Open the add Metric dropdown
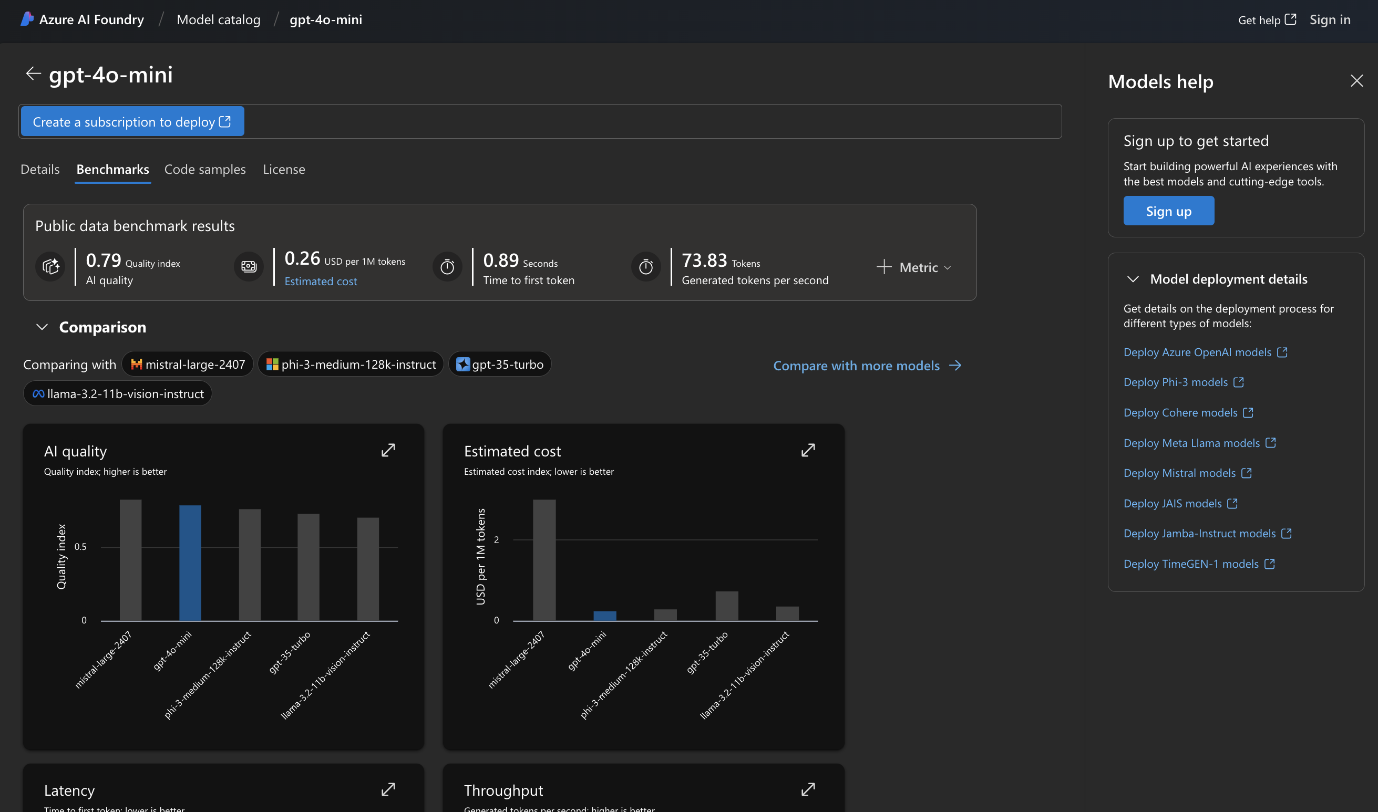This screenshot has width=1378, height=812. pyautogui.click(x=914, y=267)
